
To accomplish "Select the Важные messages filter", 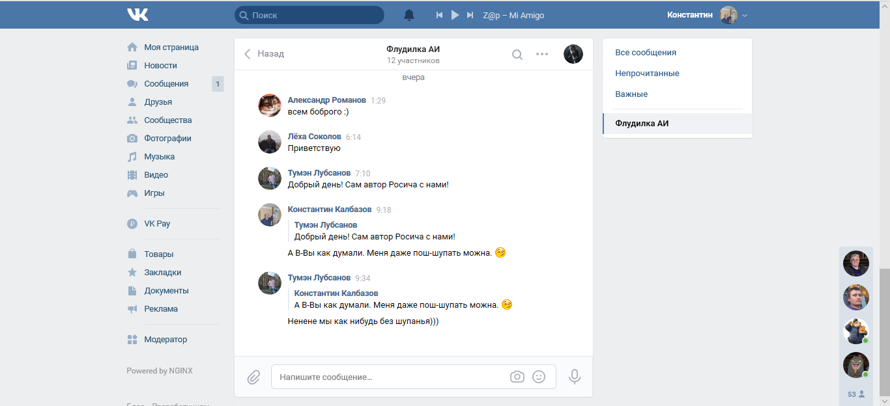I will 631,94.
